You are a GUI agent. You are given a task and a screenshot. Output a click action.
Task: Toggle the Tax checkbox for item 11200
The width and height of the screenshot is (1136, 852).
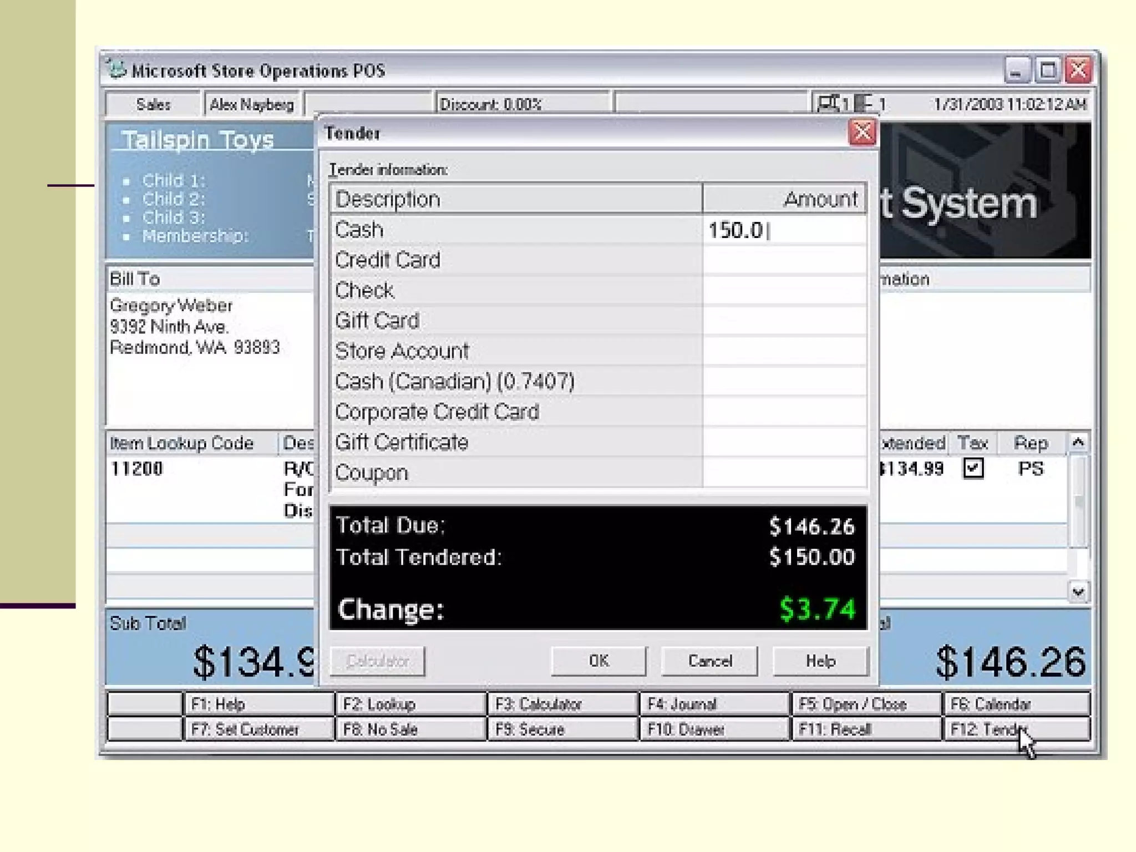[x=973, y=469]
